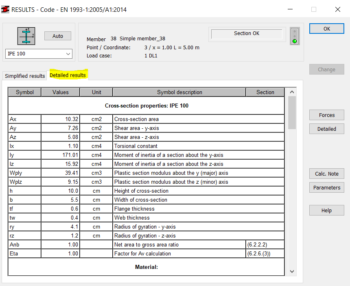The image size is (350, 286).
Task: Click the application icon in the title bar
Action: point(5,9)
